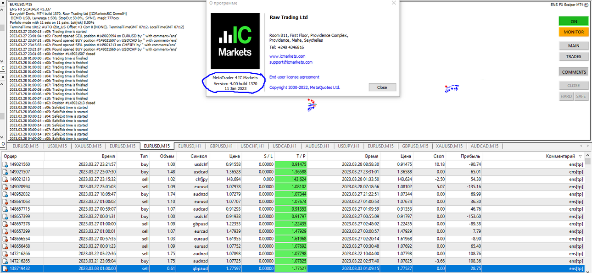Switch to the AUDCAD,M15 chart tab
The image size is (592, 273).
coord(484,146)
